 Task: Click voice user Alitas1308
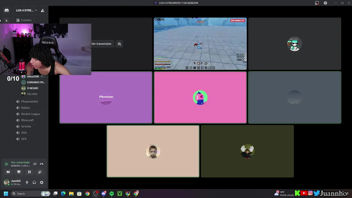33,76
